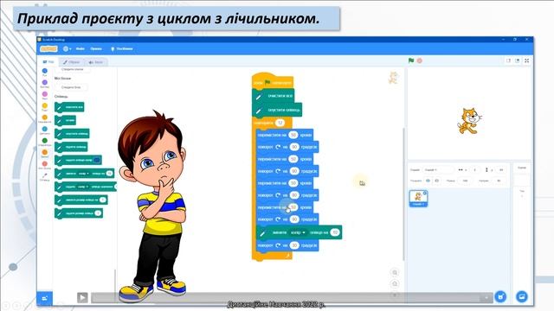Viewport: 554px width, 311px height.
Task: Open 'колір' dropdown in script's change pen block
Action: pos(298,232)
